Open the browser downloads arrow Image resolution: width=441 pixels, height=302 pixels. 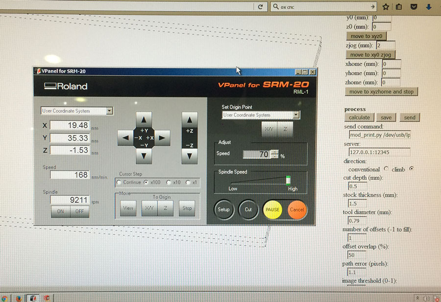point(428,7)
